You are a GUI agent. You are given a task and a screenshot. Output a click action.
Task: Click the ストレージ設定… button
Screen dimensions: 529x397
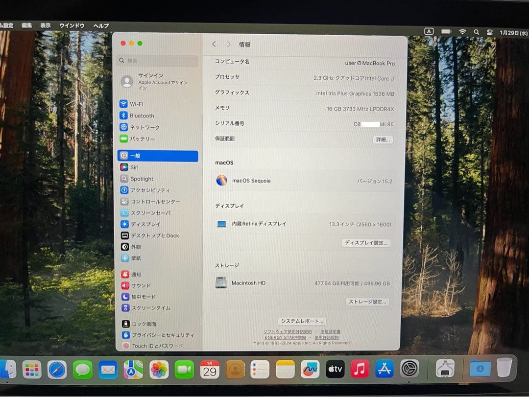367,302
